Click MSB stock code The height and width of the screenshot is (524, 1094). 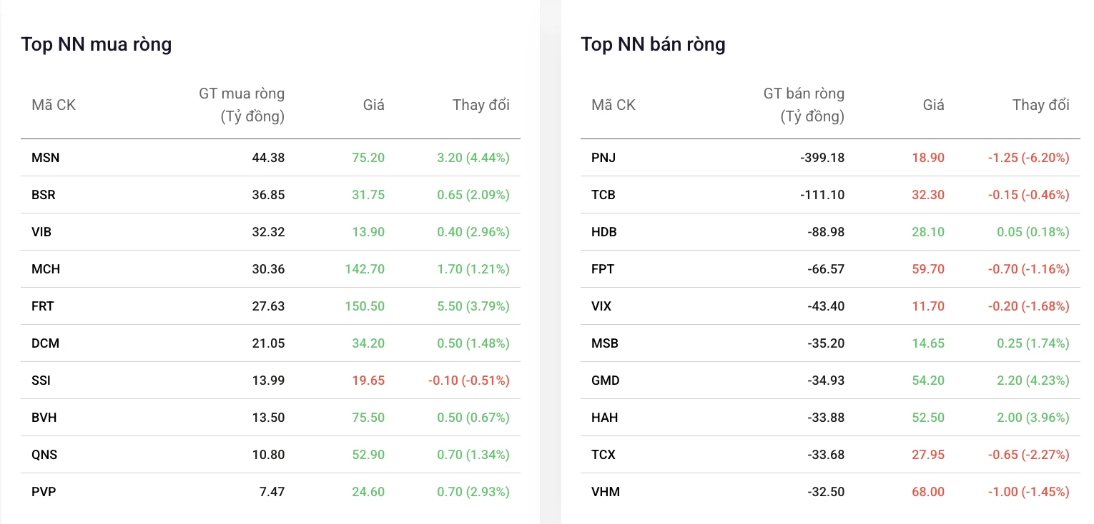click(605, 343)
